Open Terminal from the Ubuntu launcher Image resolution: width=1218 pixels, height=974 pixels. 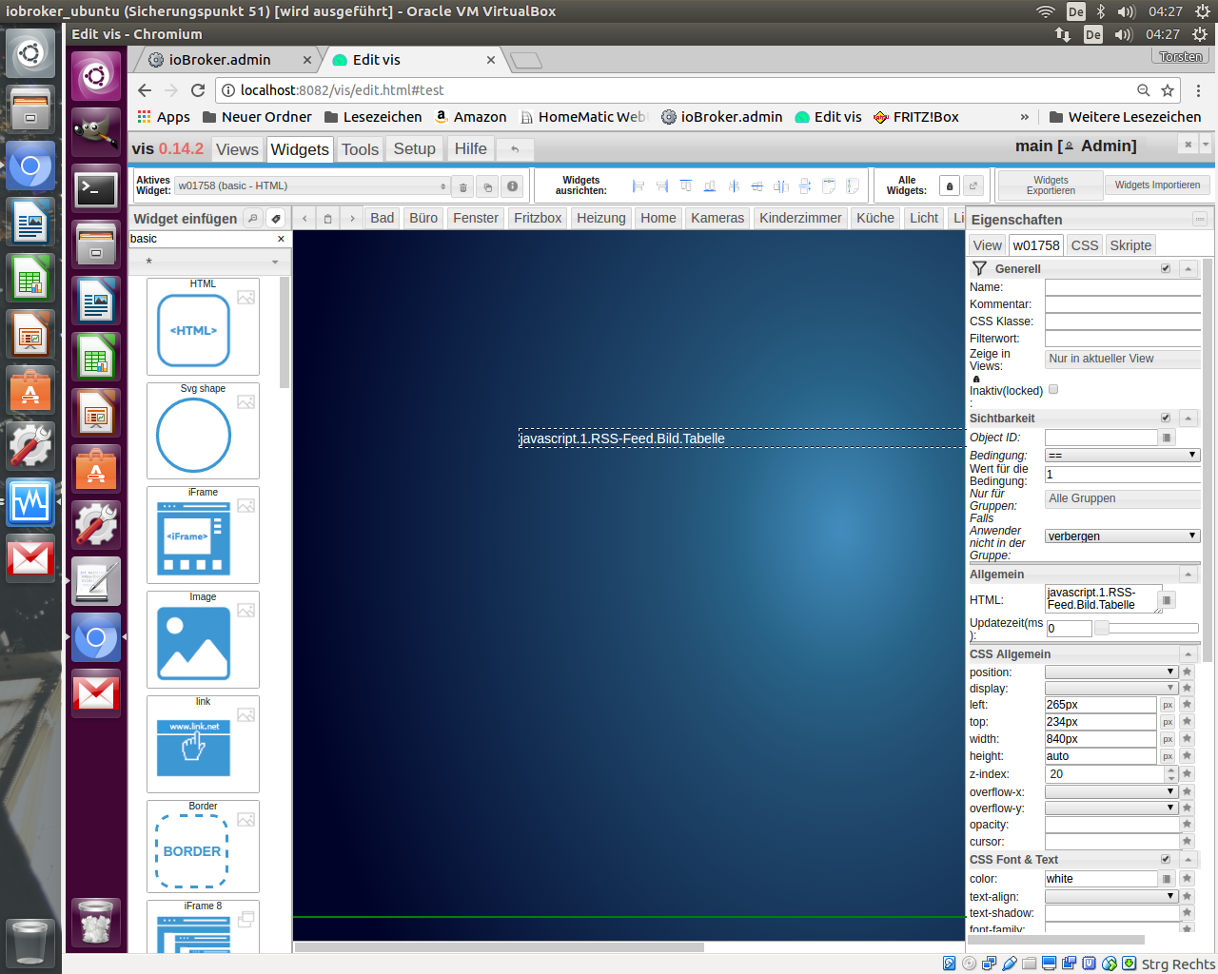pyautogui.click(x=96, y=188)
